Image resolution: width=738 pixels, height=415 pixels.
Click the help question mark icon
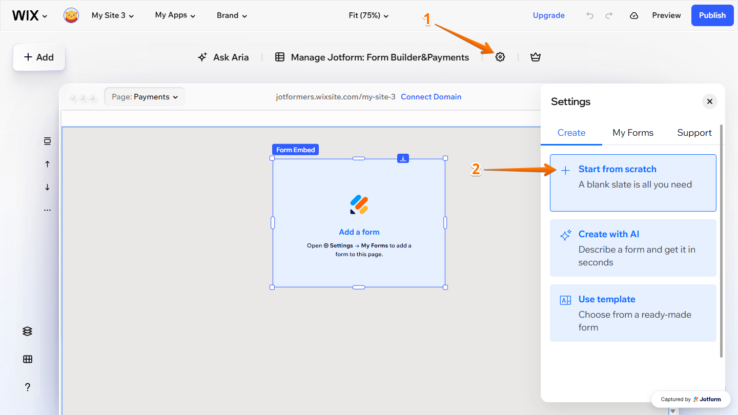click(28, 387)
